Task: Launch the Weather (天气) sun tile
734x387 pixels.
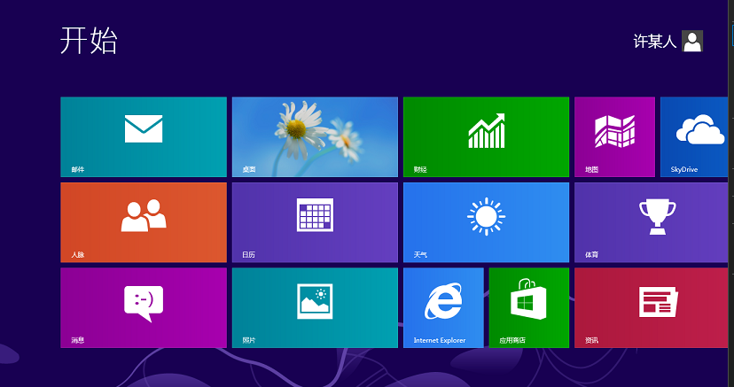Action: [487, 222]
